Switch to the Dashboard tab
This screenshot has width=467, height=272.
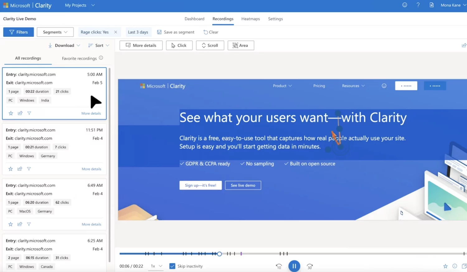[x=194, y=19]
